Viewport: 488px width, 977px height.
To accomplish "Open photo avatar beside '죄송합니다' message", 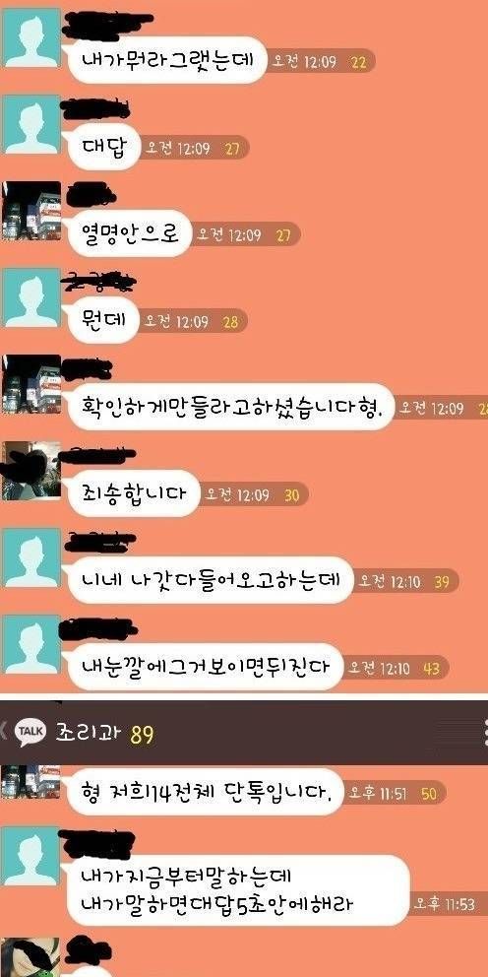I will pos(31,471).
